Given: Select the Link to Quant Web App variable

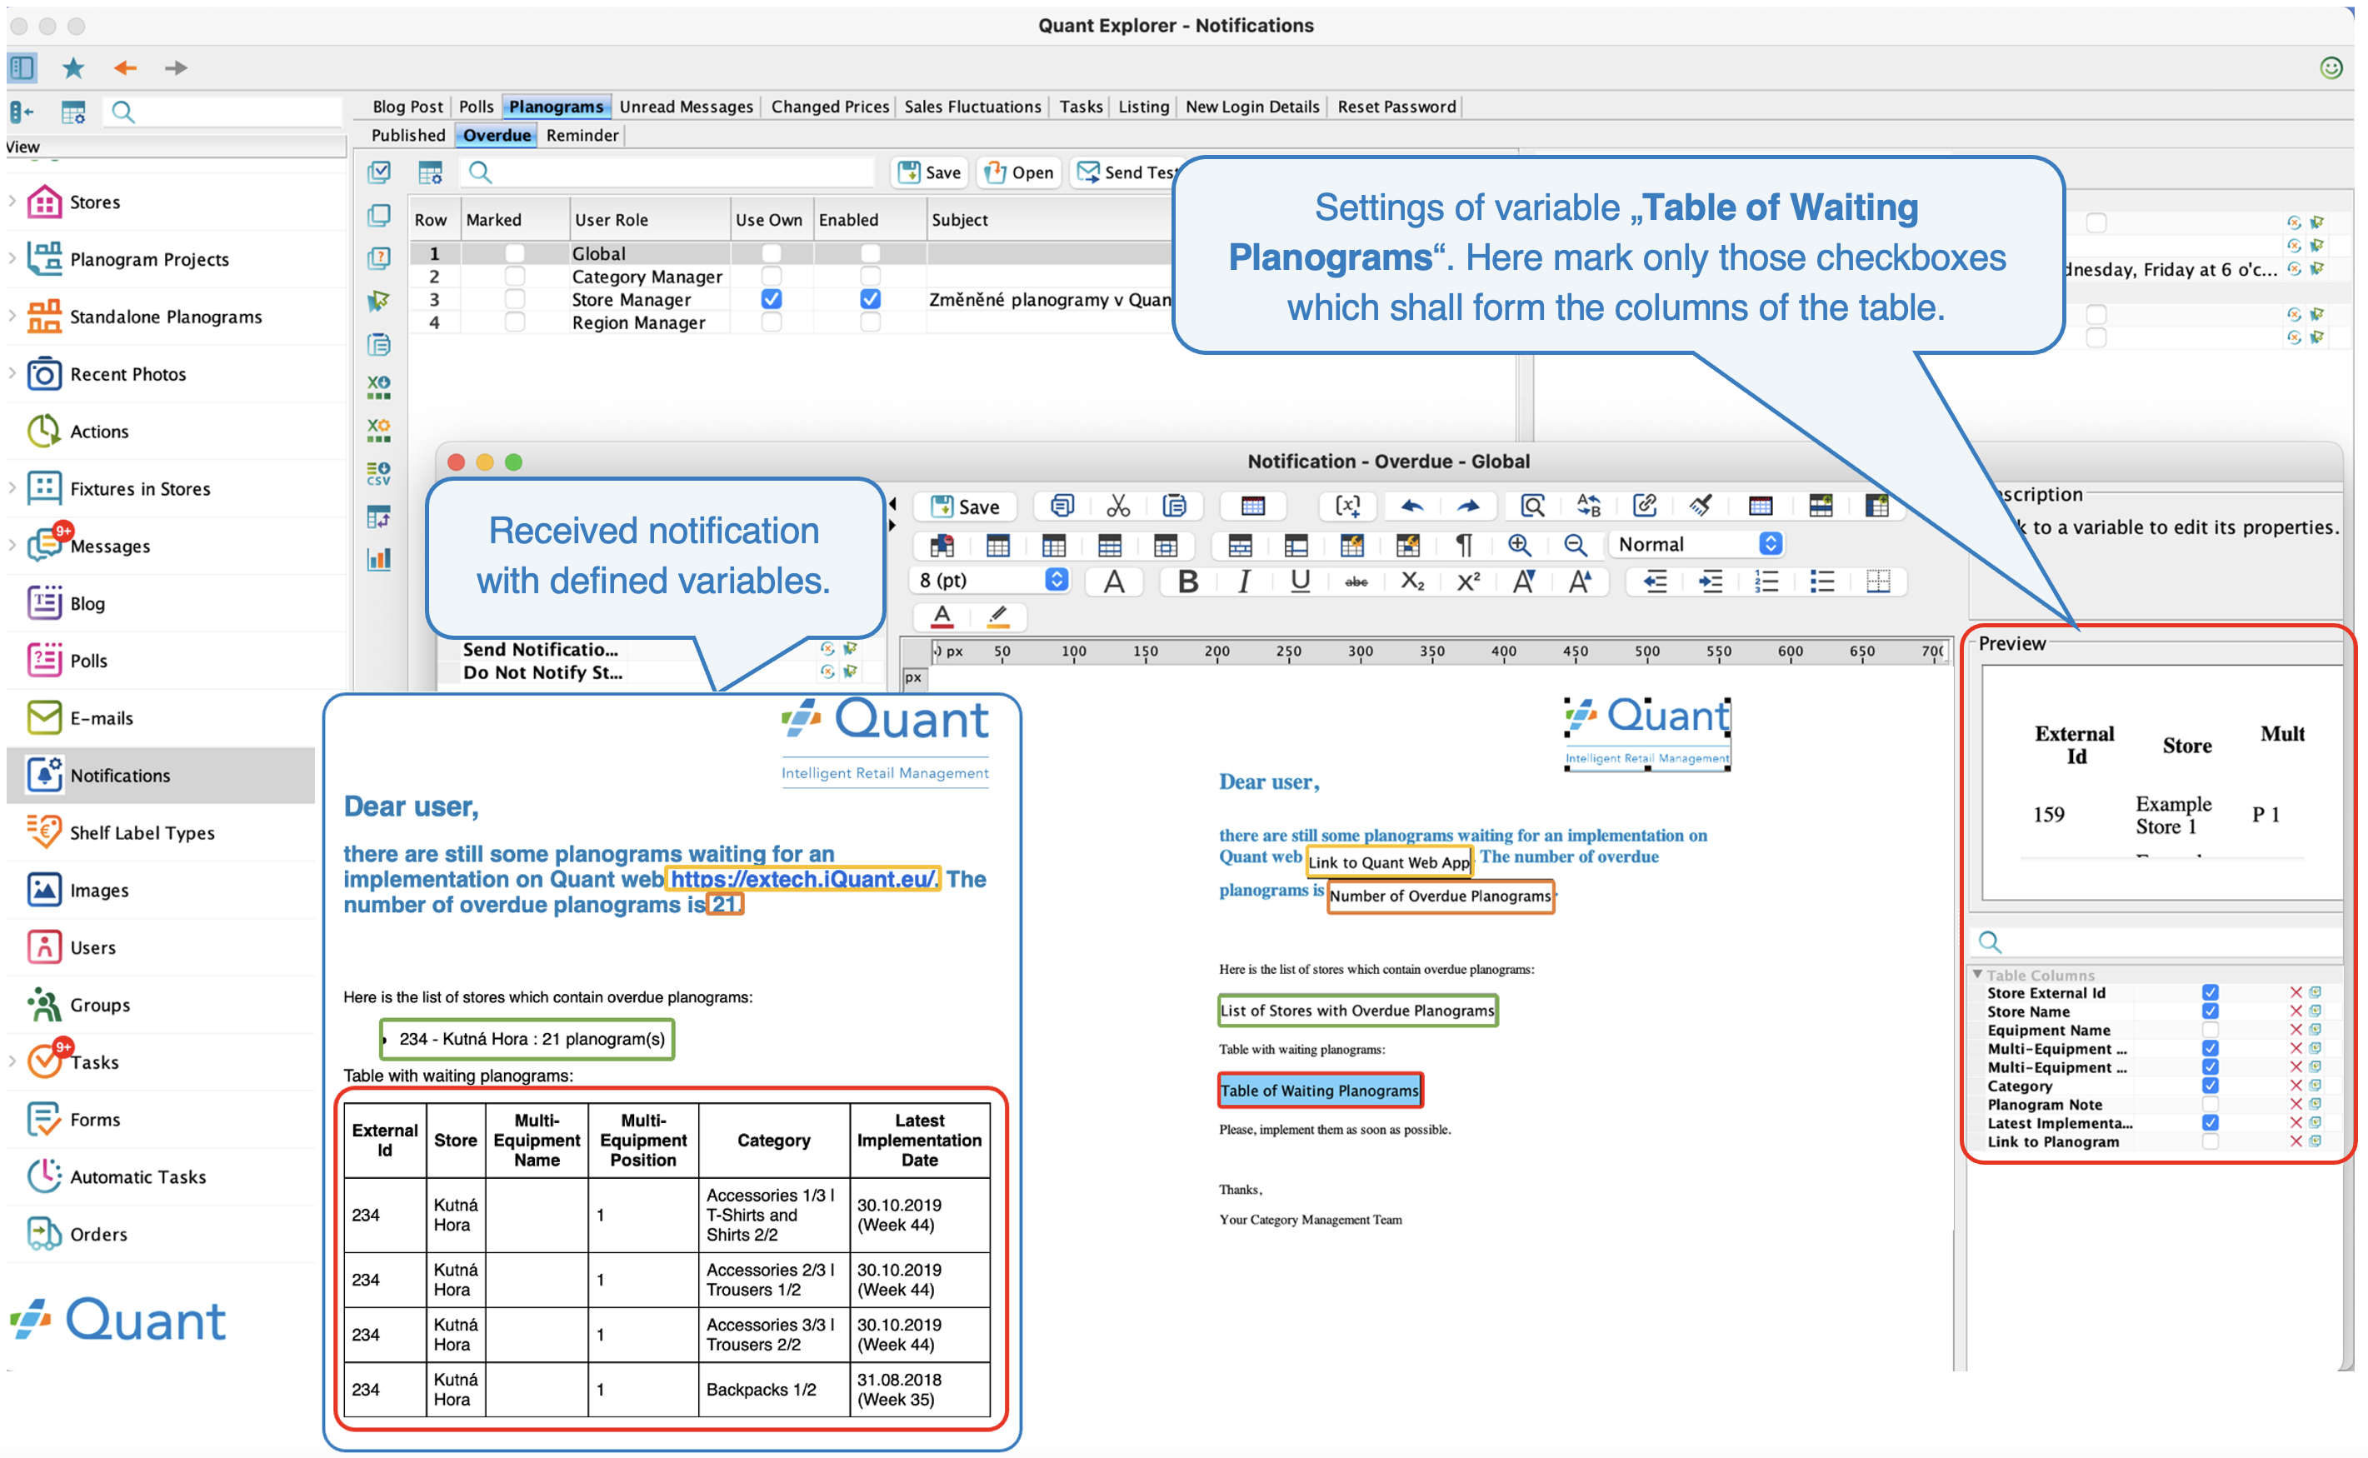Looking at the screenshot, I should tap(1388, 863).
